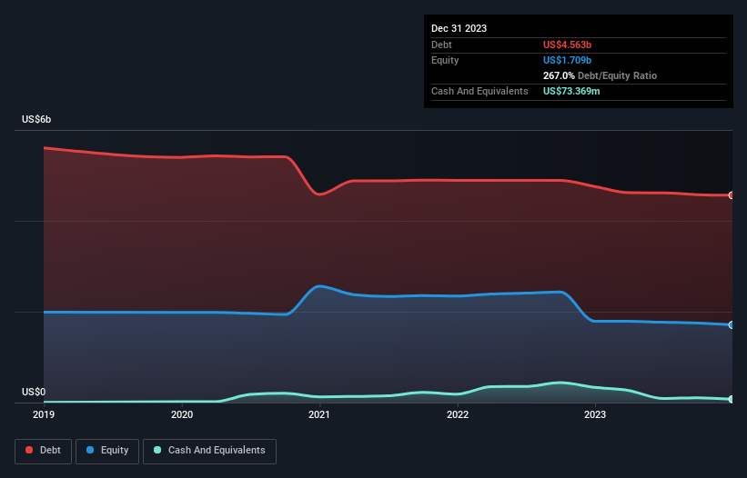Click the Dec 31 2023 tooltip date
This screenshot has width=747, height=478.
[459, 28]
